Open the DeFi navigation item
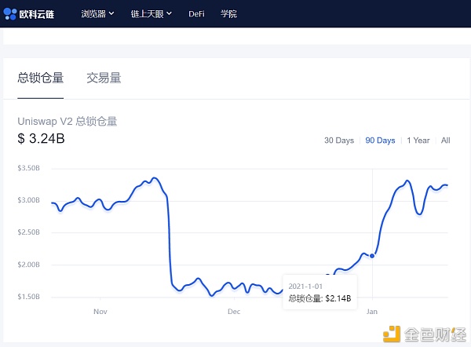 pyautogui.click(x=196, y=14)
